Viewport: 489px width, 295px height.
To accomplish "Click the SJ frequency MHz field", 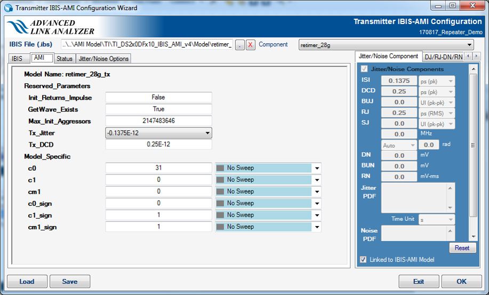I will tap(399, 134).
